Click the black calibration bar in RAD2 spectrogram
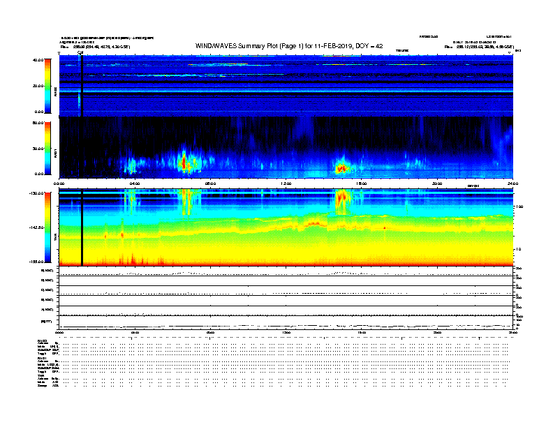The height and width of the screenshot is (427, 553). [82, 86]
